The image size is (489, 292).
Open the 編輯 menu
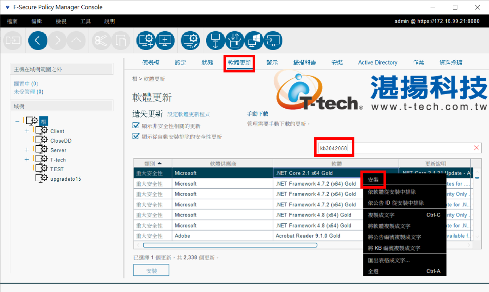tap(37, 21)
